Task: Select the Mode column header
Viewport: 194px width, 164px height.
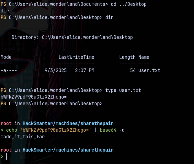Action: (6, 57)
